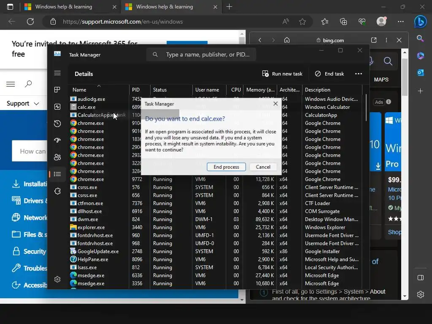Click the support page search magnifier

pos(28,84)
